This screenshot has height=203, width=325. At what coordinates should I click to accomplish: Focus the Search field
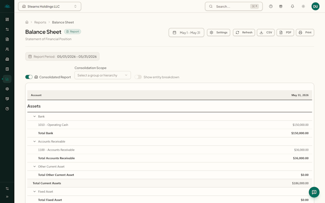click(x=234, y=6)
